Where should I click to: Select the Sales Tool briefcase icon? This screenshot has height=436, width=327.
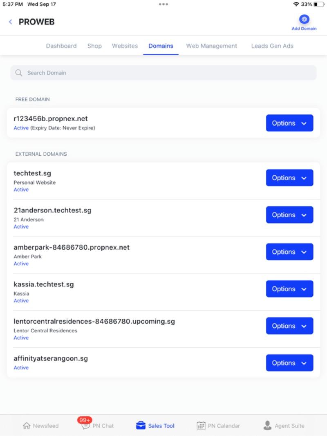[141, 426]
